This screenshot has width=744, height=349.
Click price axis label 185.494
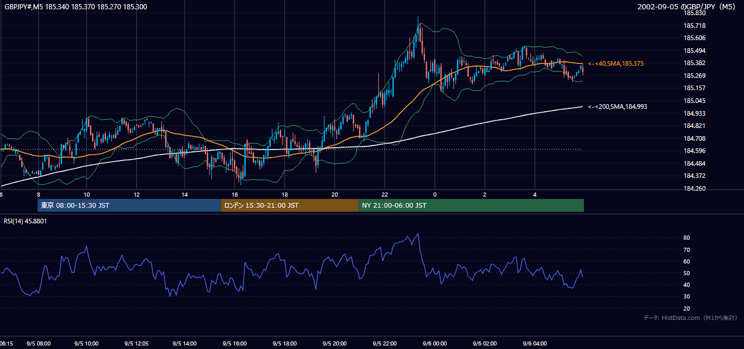[694, 51]
